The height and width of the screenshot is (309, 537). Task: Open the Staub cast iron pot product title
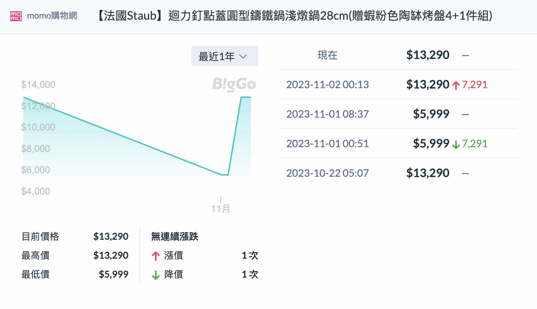point(294,16)
